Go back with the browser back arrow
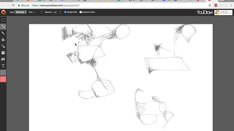The image size is (234, 131). pos(3,5)
